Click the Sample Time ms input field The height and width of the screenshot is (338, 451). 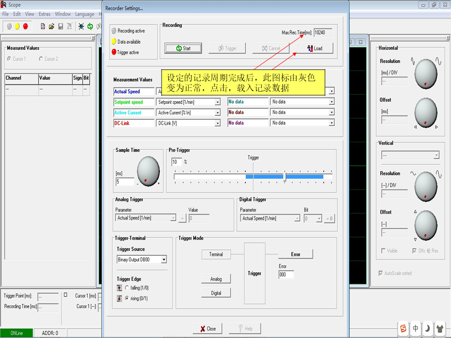[125, 182]
